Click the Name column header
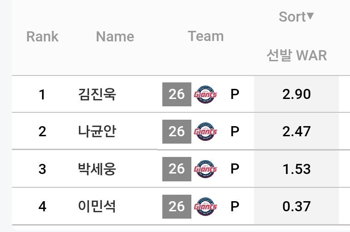The width and height of the screenshot is (350, 232). (115, 36)
